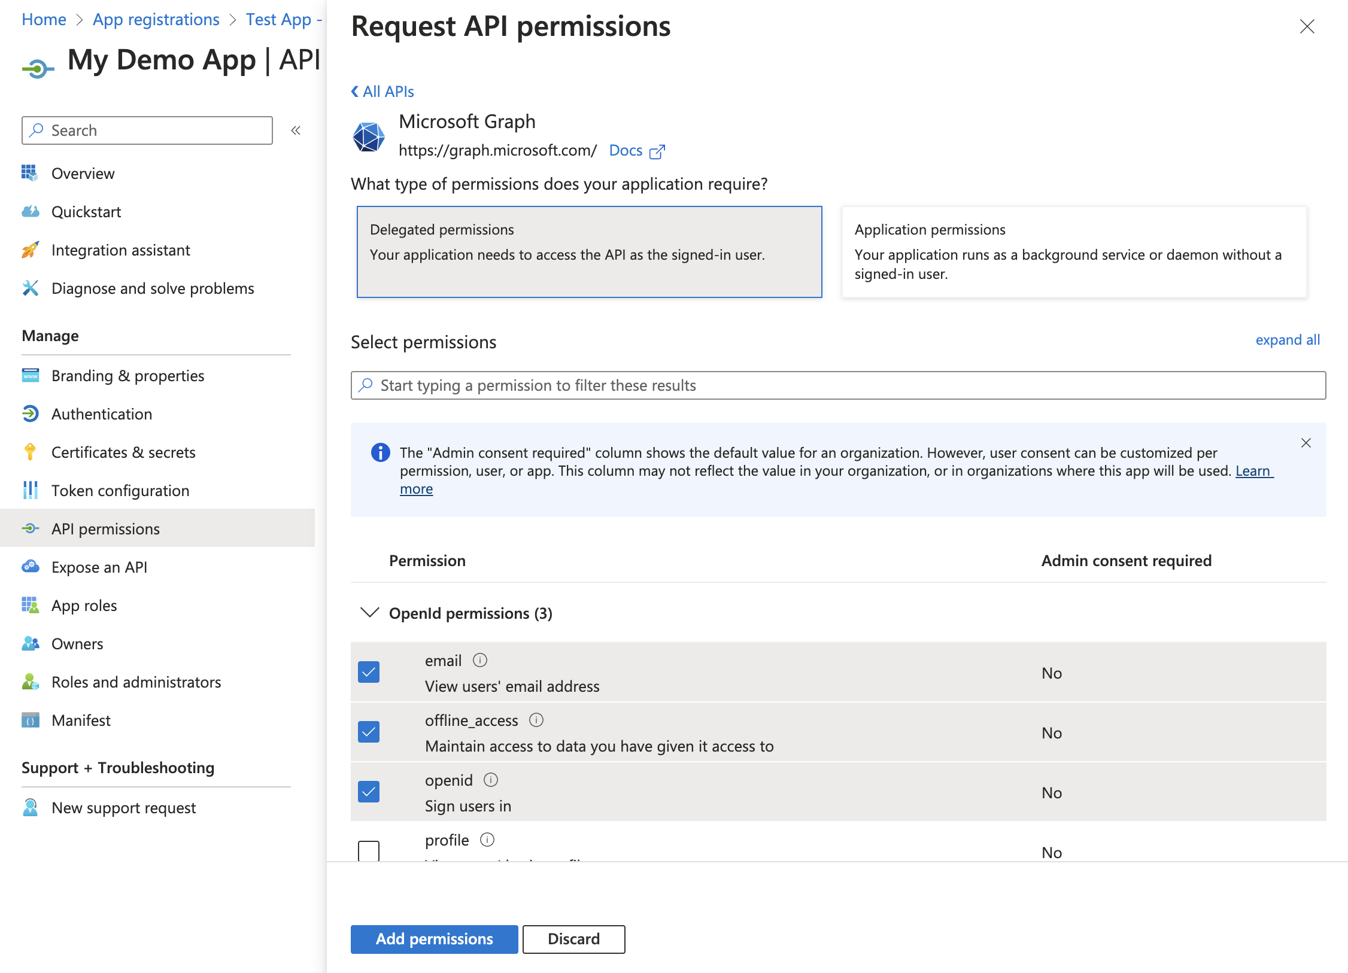Collapse the sidebar with double-chevron icon
The height and width of the screenshot is (973, 1348).
(296, 130)
